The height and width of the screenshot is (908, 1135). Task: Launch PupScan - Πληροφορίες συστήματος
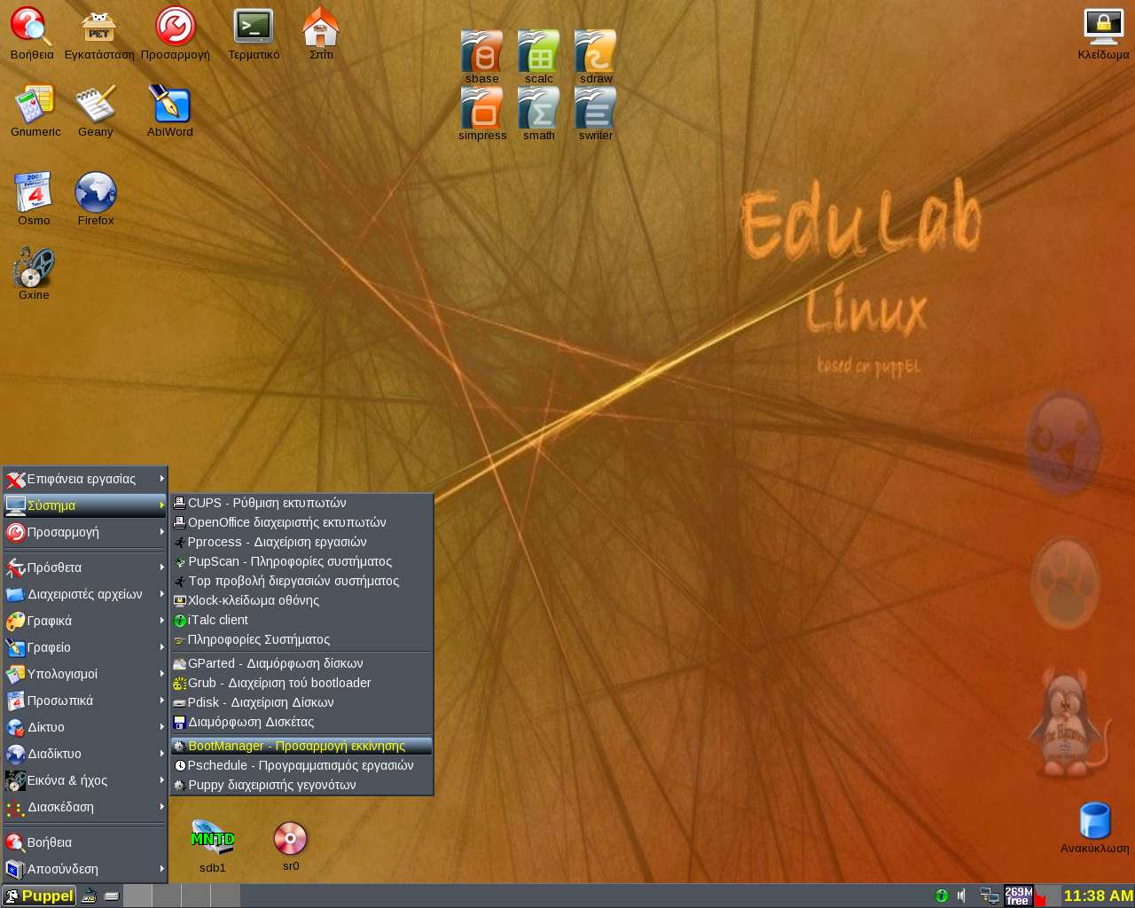(301, 561)
